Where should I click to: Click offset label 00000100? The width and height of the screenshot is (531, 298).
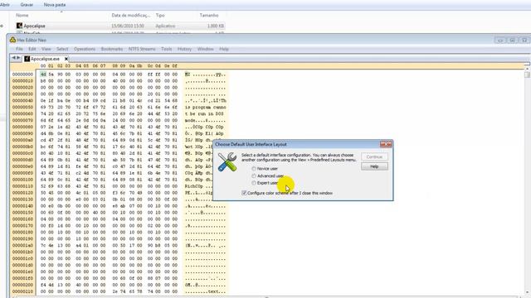[22, 180]
